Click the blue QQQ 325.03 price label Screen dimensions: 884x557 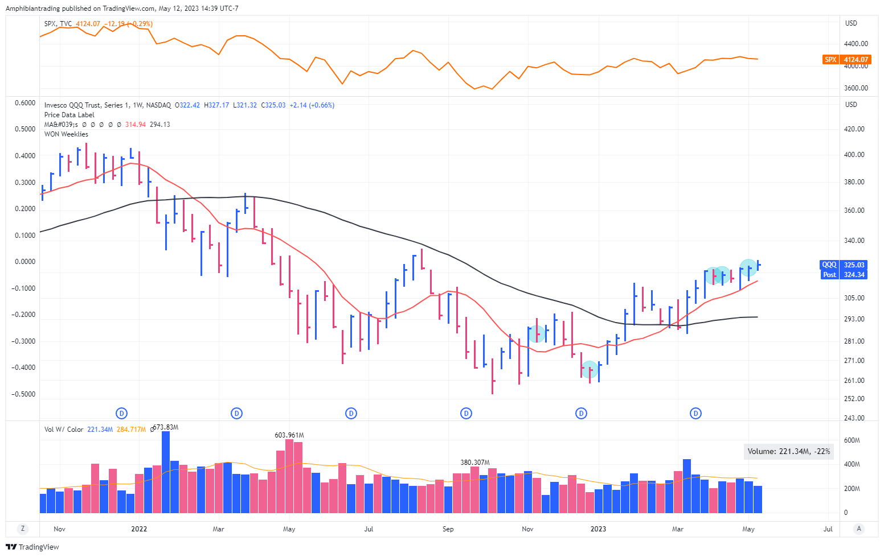pos(844,265)
